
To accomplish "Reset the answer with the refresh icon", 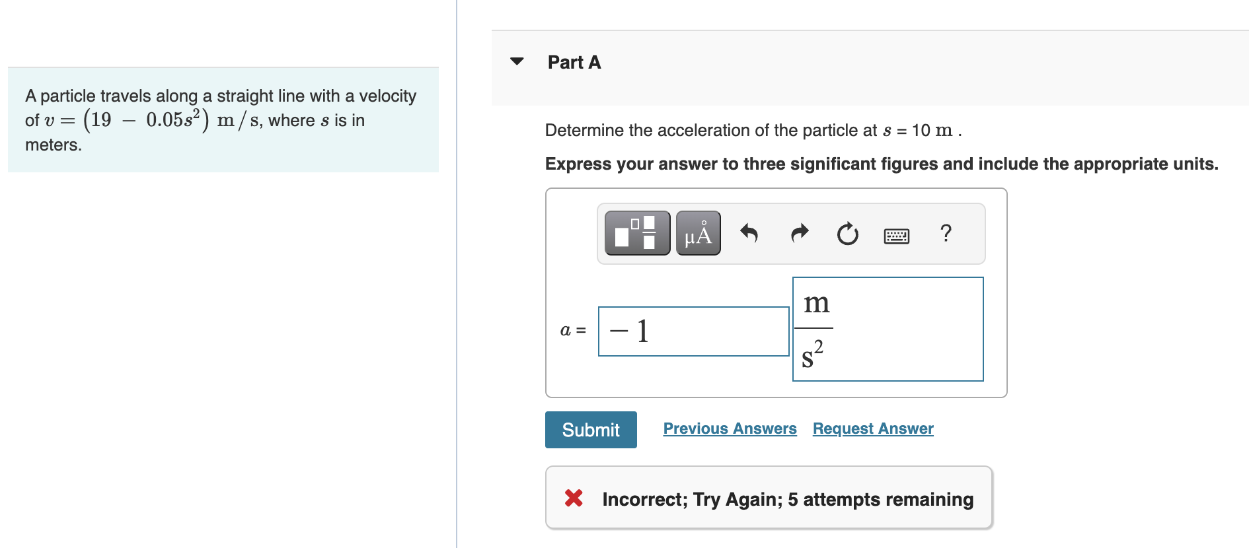I will pos(847,234).
